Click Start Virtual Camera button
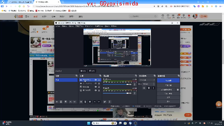This screenshot has height=126, width=224. (166, 90)
